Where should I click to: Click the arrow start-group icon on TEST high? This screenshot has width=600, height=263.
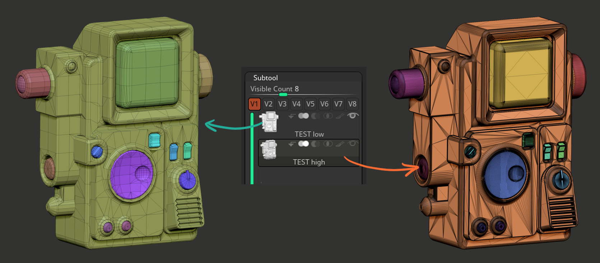pos(292,144)
